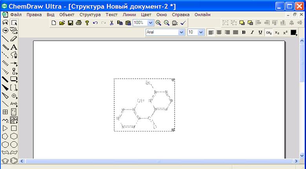Set text alignment to left
This screenshot has height=169, width=306.
tap(211, 32)
